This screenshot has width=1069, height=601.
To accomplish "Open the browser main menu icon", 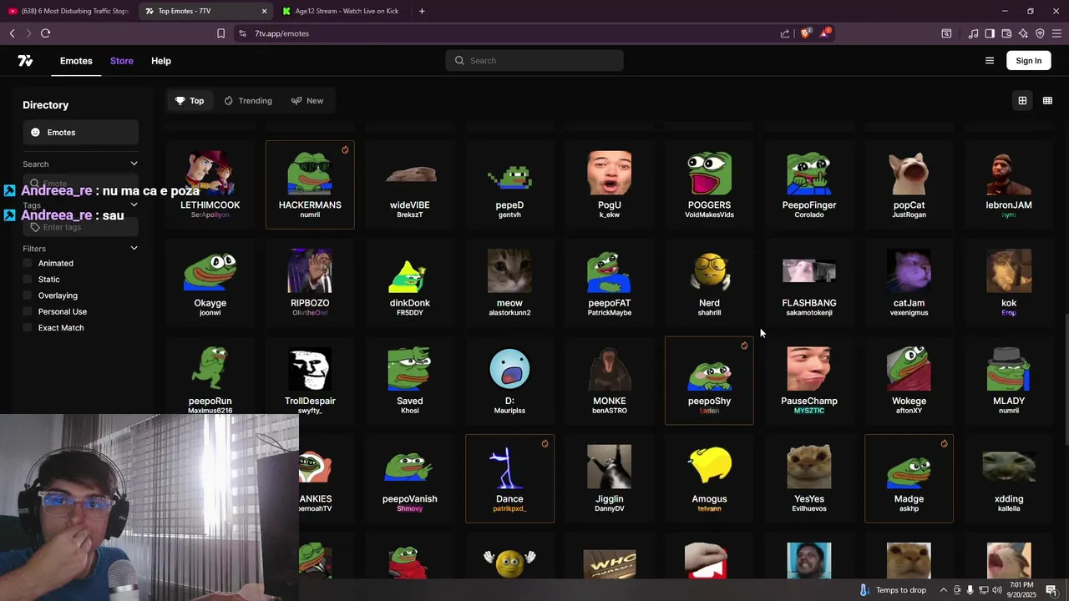I will click(x=1056, y=33).
